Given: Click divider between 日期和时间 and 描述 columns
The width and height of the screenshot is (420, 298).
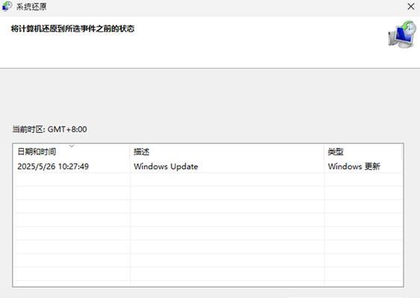Looking at the screenshot, I should tap(130, 152).
